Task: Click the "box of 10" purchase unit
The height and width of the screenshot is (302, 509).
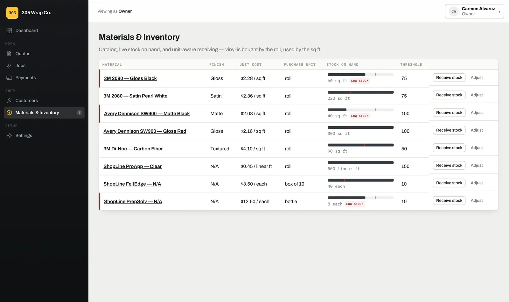Action: click(295, 184)
